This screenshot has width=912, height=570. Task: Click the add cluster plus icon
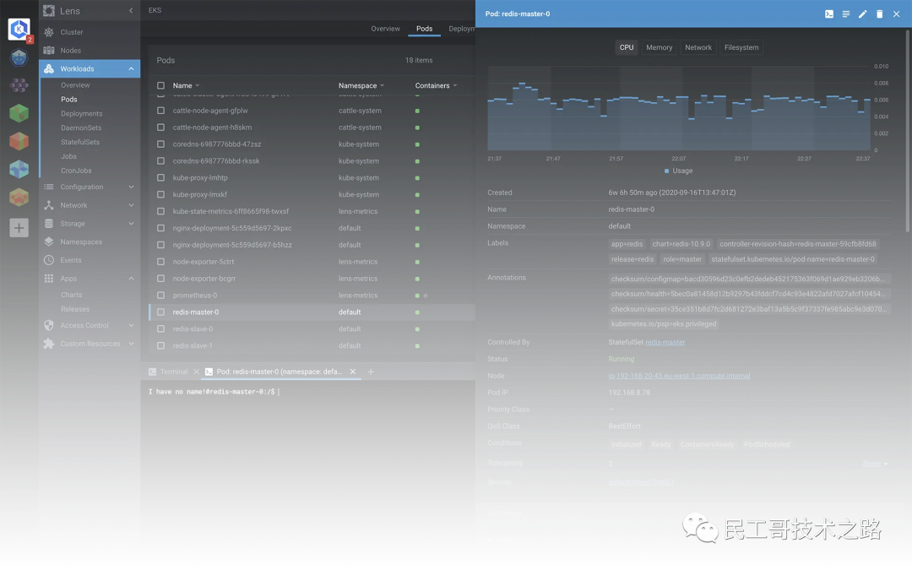point(19,228)
